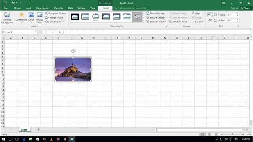Click the Insert Function fx button
Image resolution: width=253 pixels, height=142 pixels.
click(60, 32)
